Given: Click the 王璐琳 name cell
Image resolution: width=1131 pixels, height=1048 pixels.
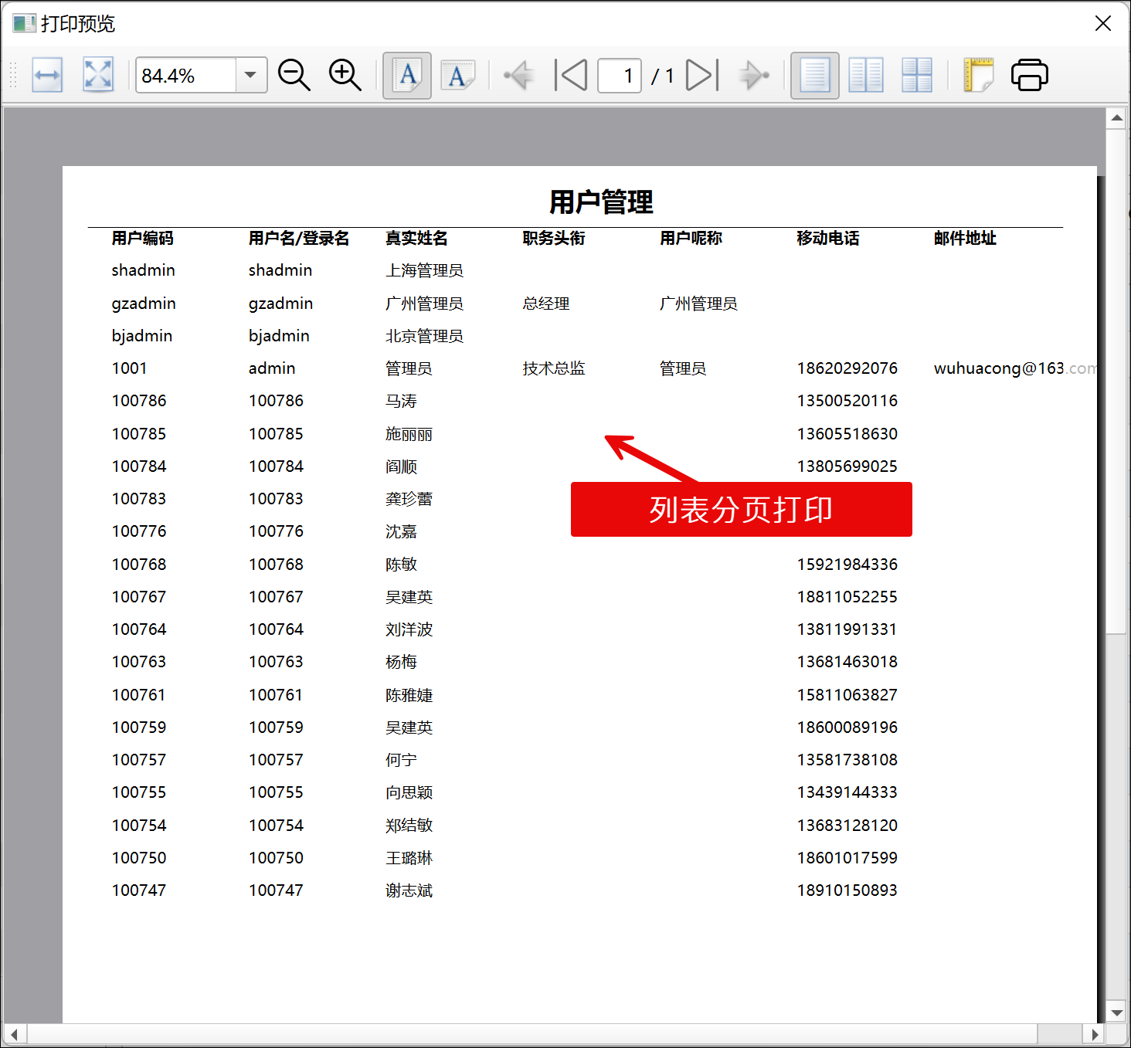Looking at the screenshot, I should point(409,858).
